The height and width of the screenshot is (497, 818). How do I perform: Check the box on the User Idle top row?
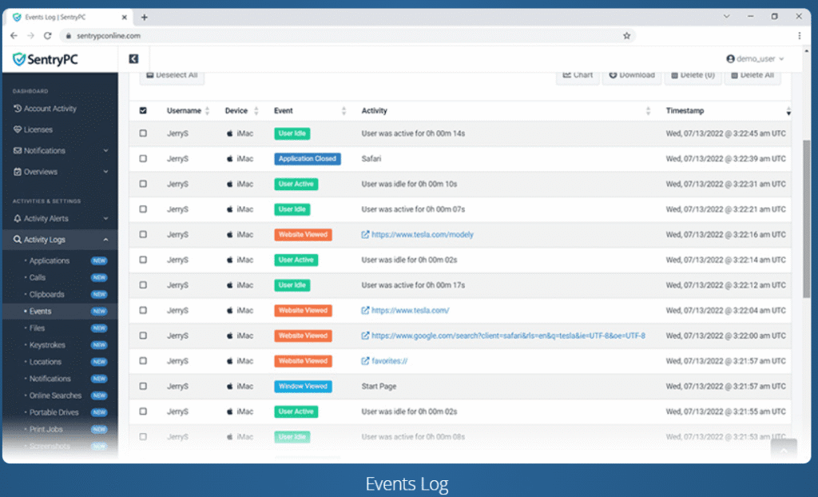[145, 133]
